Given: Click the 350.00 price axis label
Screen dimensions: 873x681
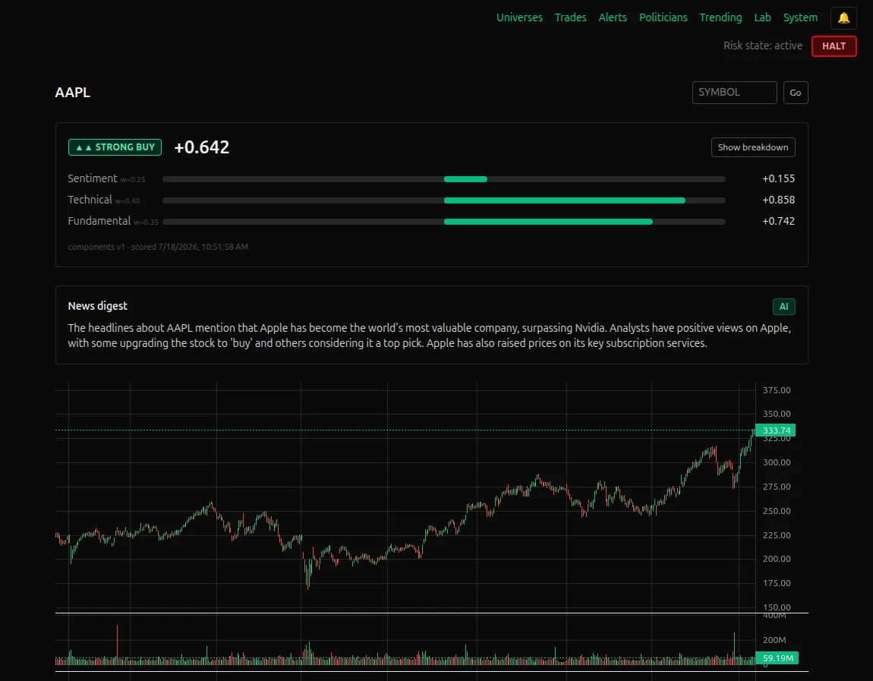Looking at the screenshot, I should click(x=777, y=414).
